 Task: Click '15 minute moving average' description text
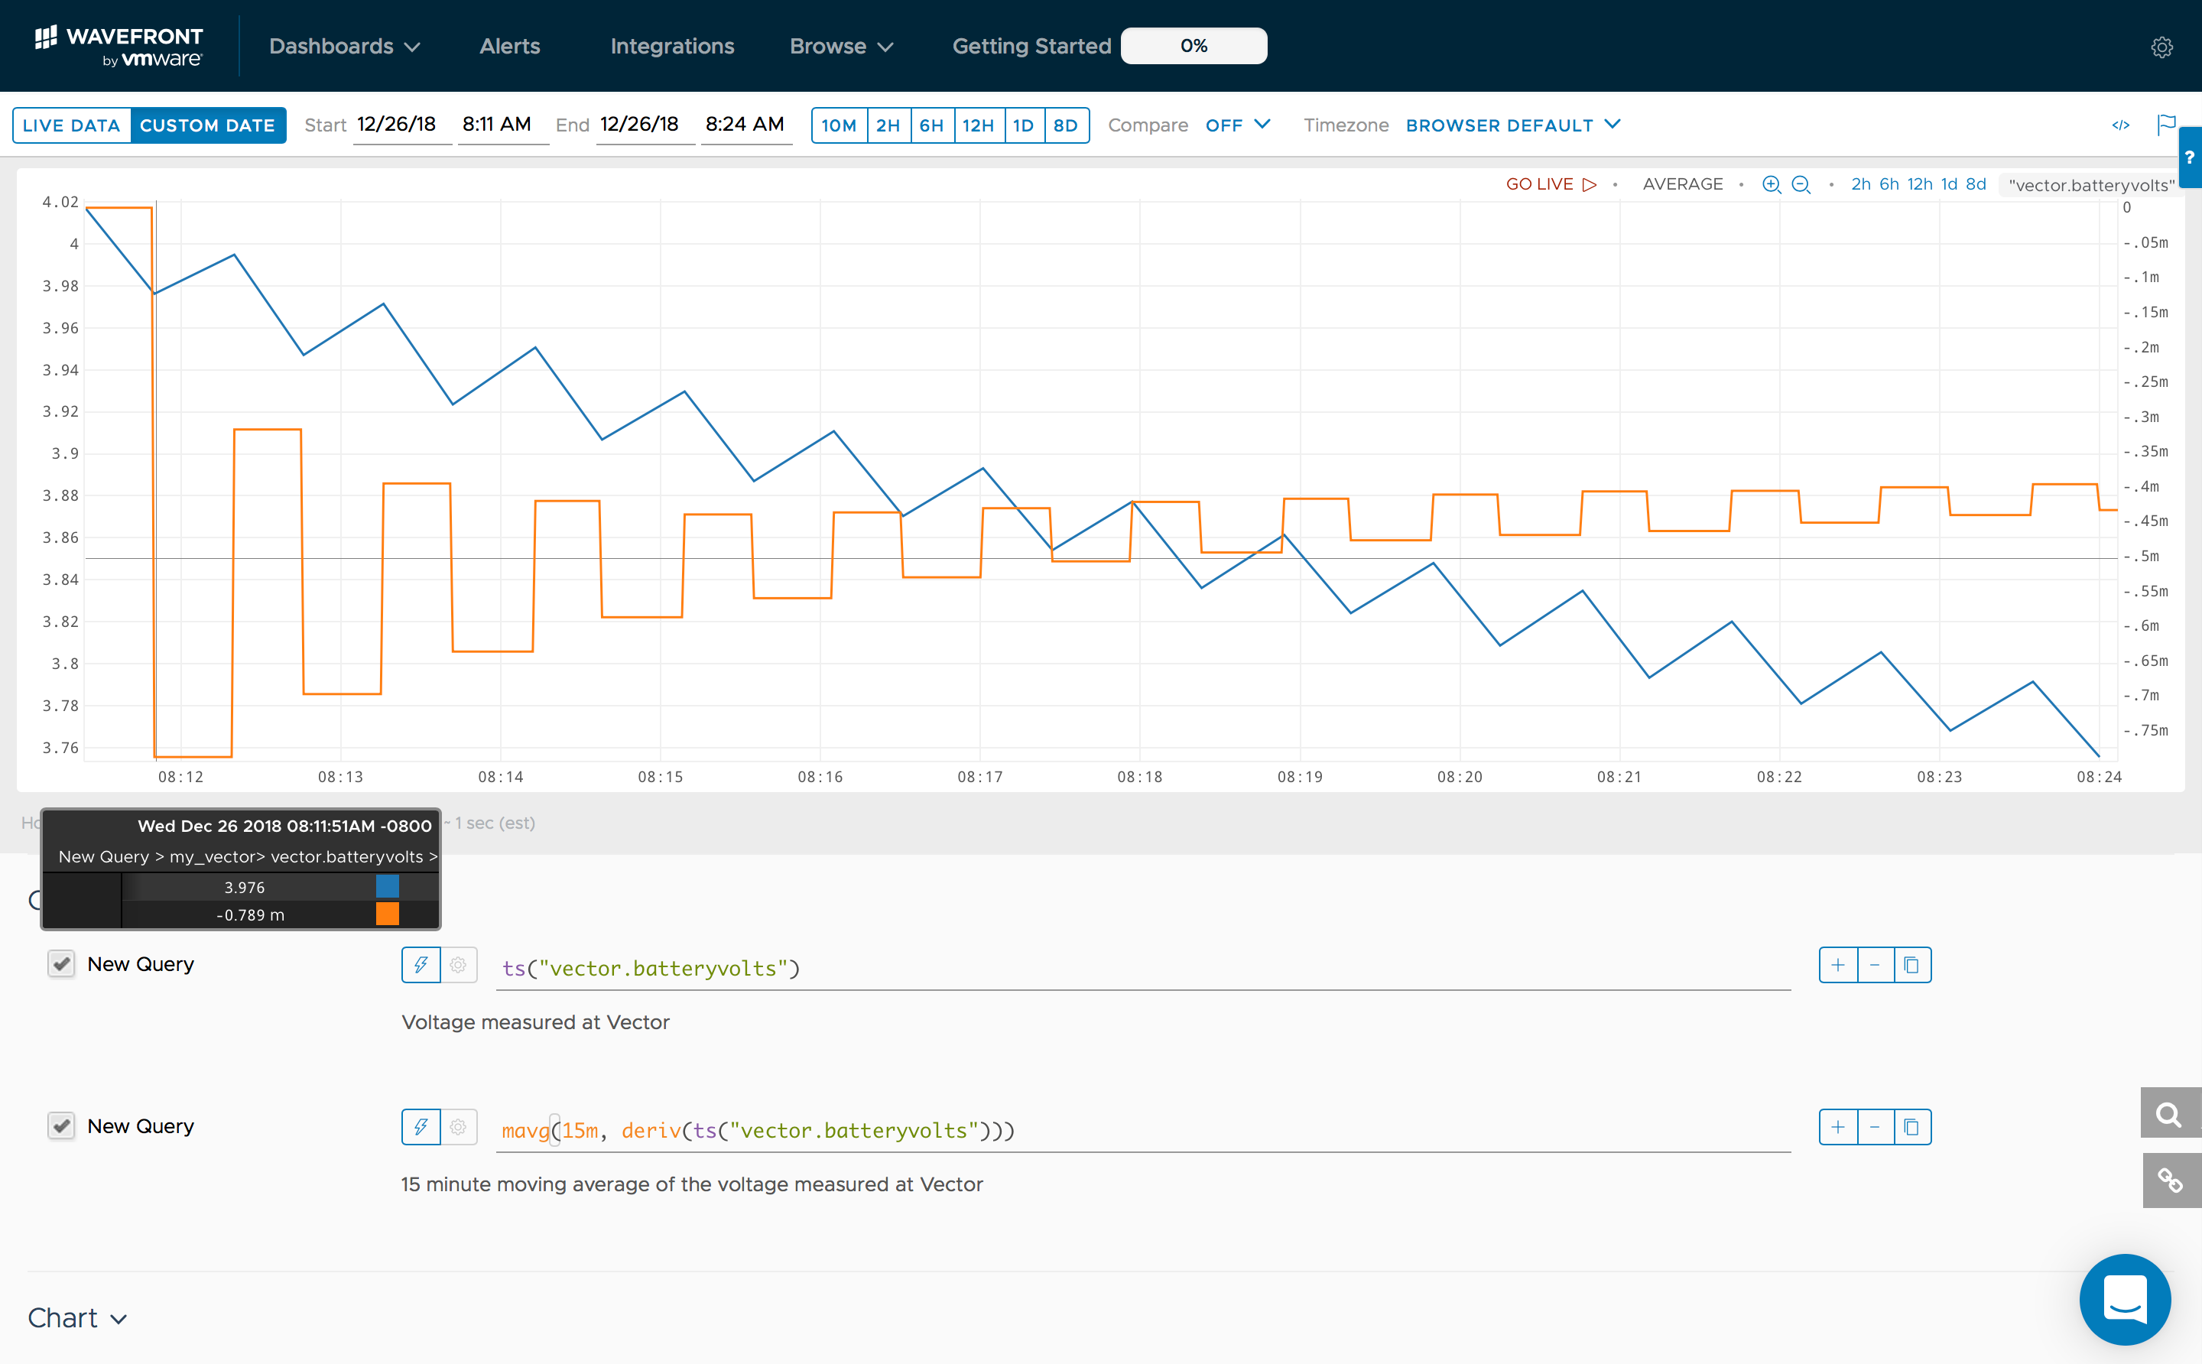click(692, 1184)
